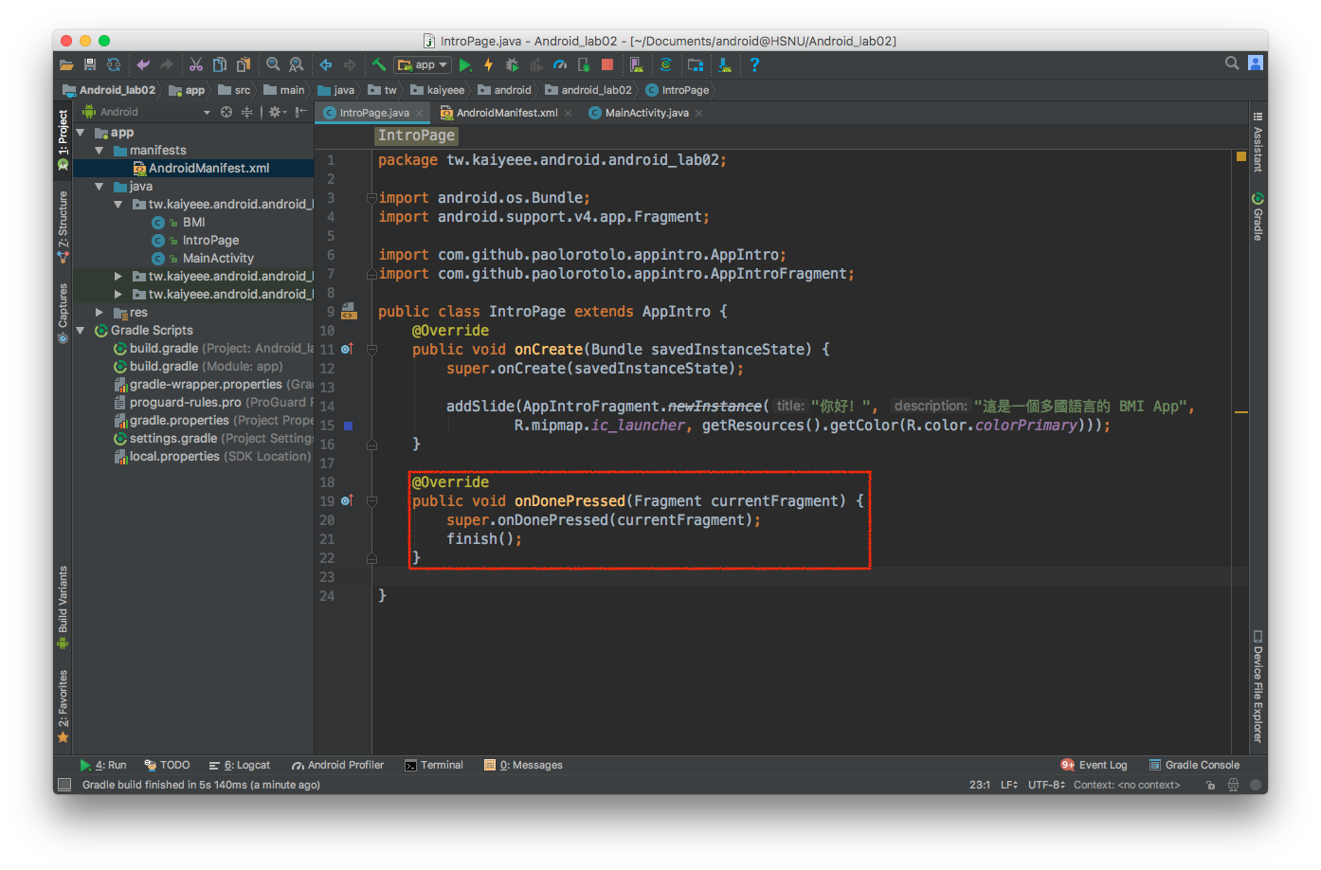The width and height of the screenshot is (1321, 870).
Task: Toggle tool window buttons via bottom-left corner icon
Action: tap(64, 785)
